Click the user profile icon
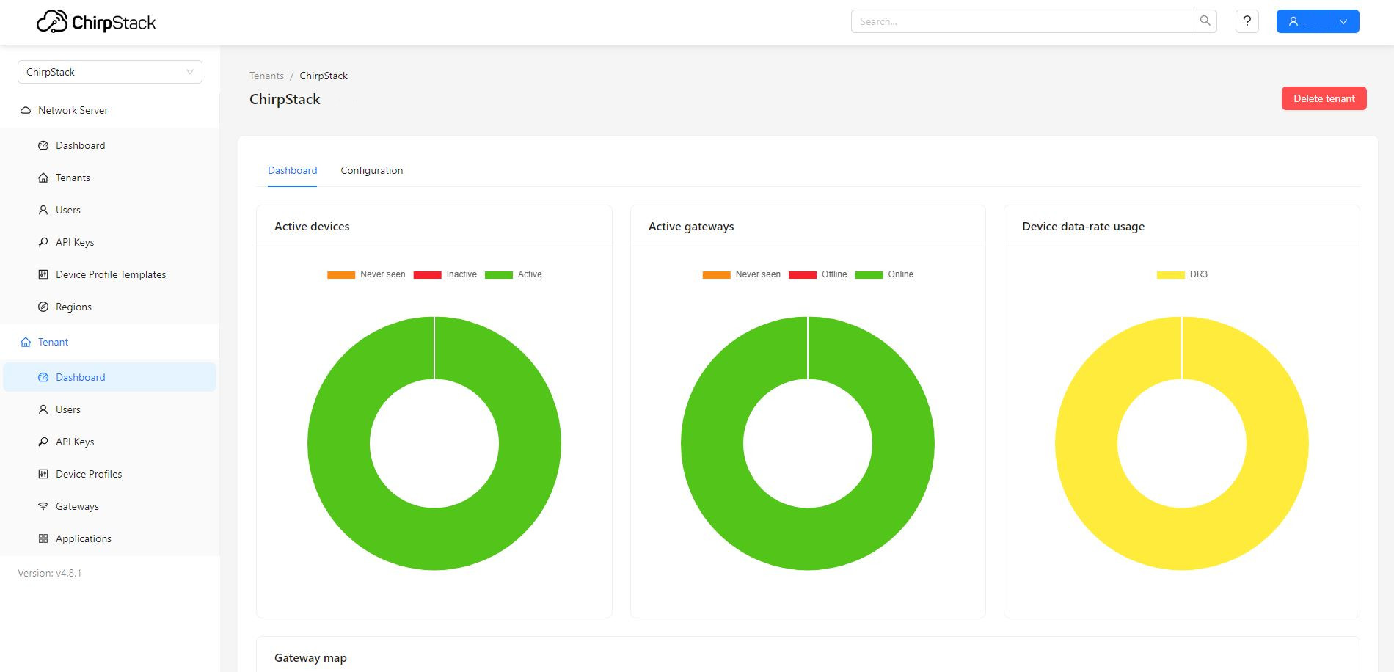The height and width of the screenshot is (672, 1394). point(1293,22)
